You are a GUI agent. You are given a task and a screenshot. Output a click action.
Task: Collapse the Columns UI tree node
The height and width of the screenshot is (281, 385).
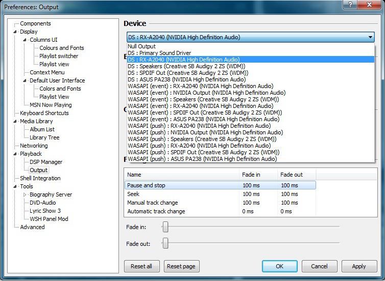pyautogui.click(x=25, y=40)
